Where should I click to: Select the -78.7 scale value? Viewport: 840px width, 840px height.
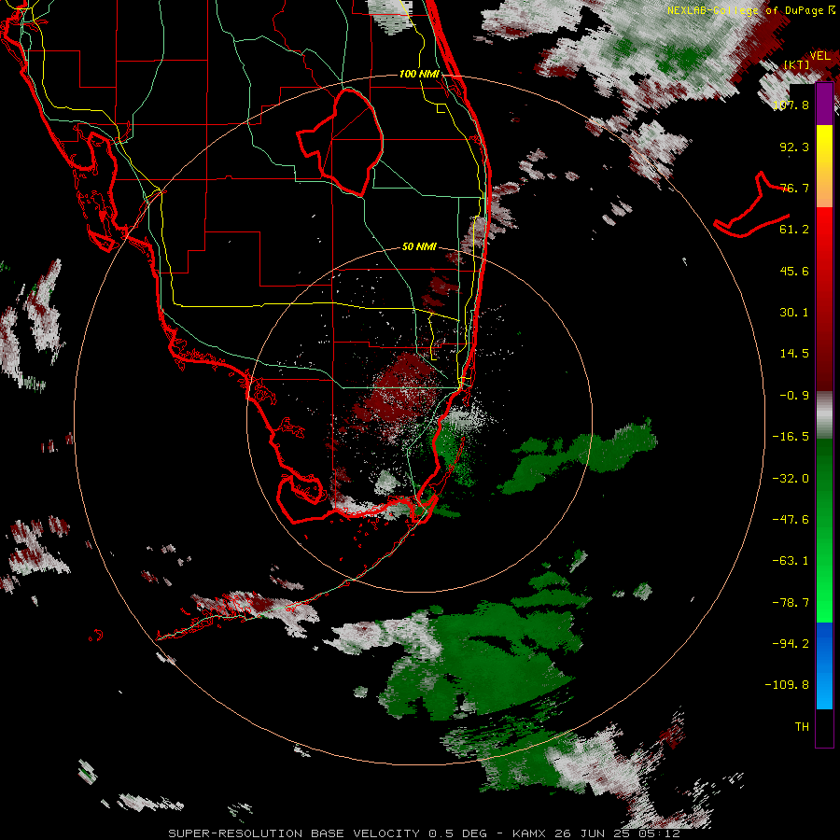791,603
